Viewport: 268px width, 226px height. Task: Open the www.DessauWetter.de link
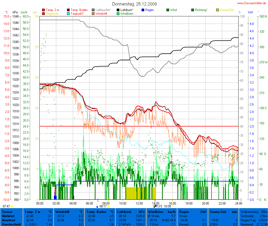tap(252, 3)
